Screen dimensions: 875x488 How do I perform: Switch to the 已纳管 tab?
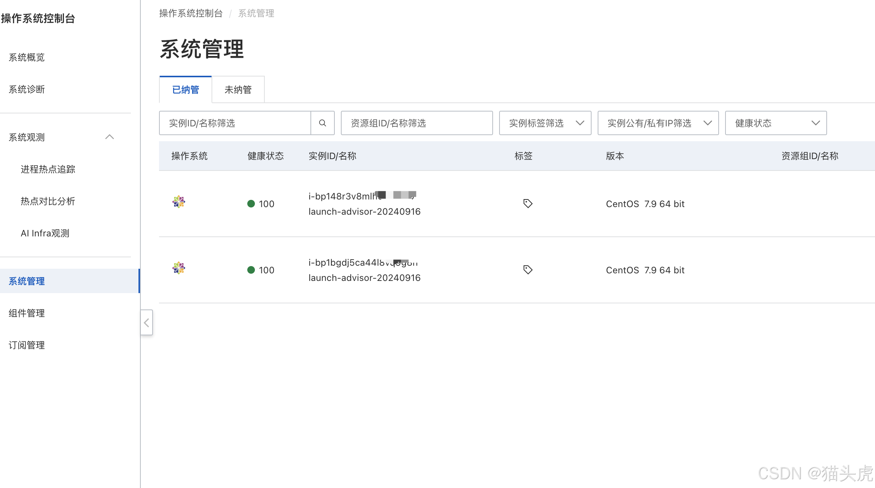186,90
